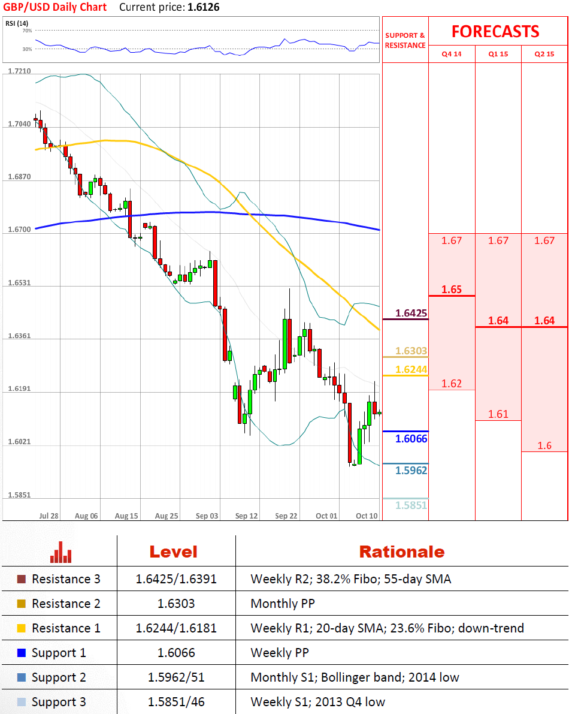569x714 pixels.
Task: Select the 'Q1 15' forecast column header
Action: pyautogui.click(x=498, y=54)
